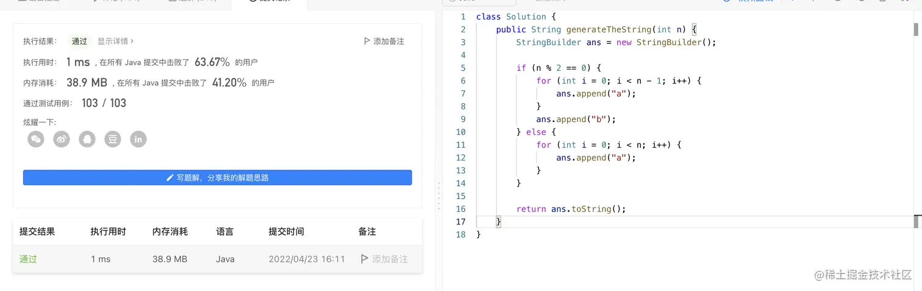
Task: Click 41.20% memory percentile value
Action: coord(229,82)
